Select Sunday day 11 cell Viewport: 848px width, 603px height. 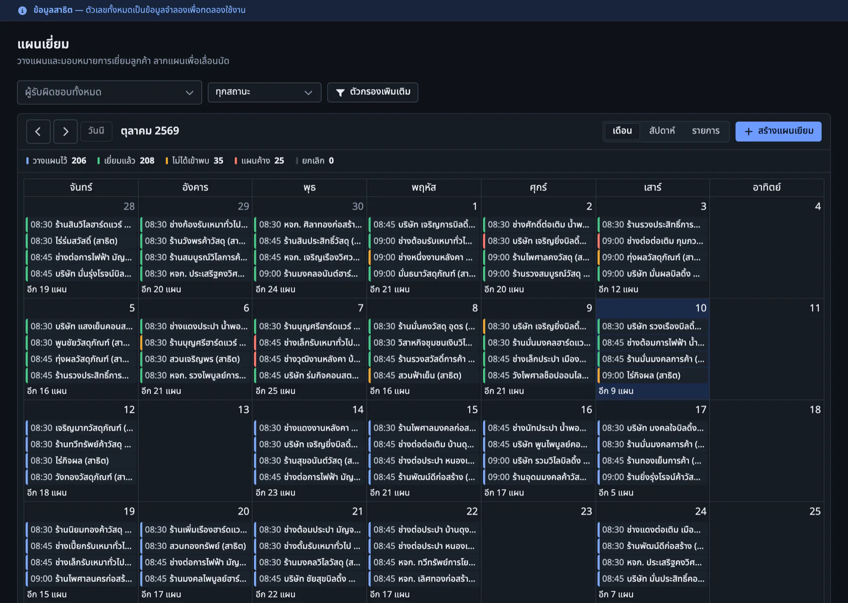(767, 350)
